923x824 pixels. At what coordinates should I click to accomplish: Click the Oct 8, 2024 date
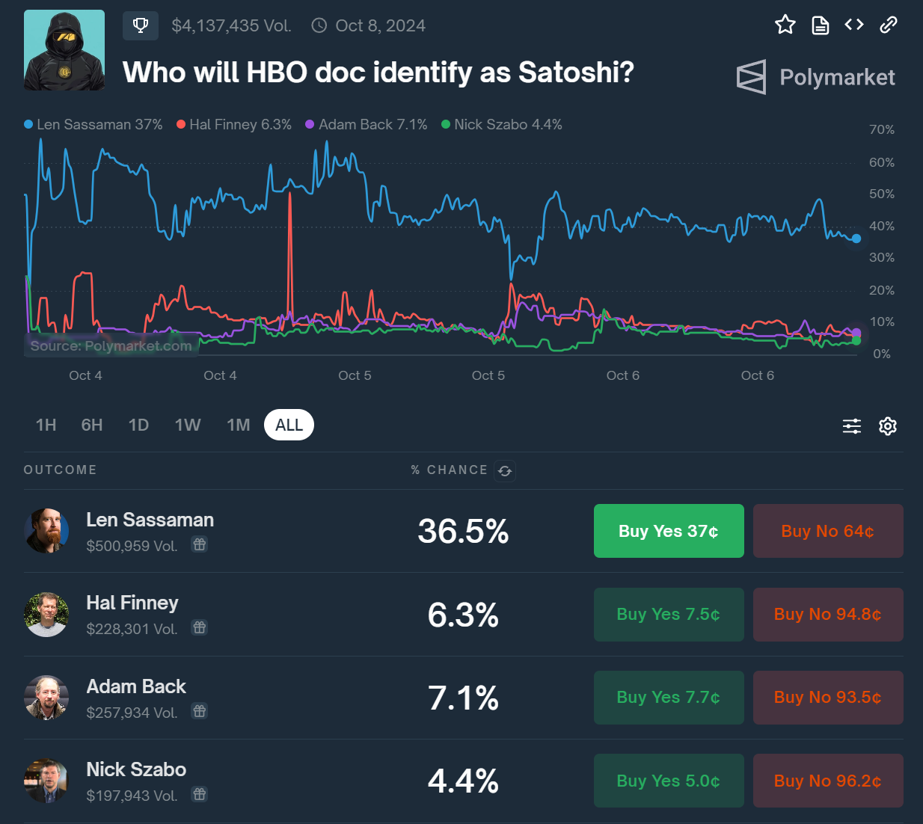click(x=380, y=25)
